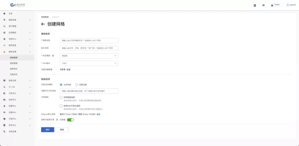Click the 4989 notification count
This screenshot has width=299, height=146.
point(277,5)
